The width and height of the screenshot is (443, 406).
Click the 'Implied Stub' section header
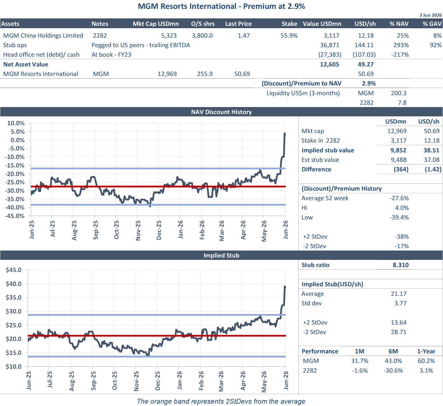221,256
